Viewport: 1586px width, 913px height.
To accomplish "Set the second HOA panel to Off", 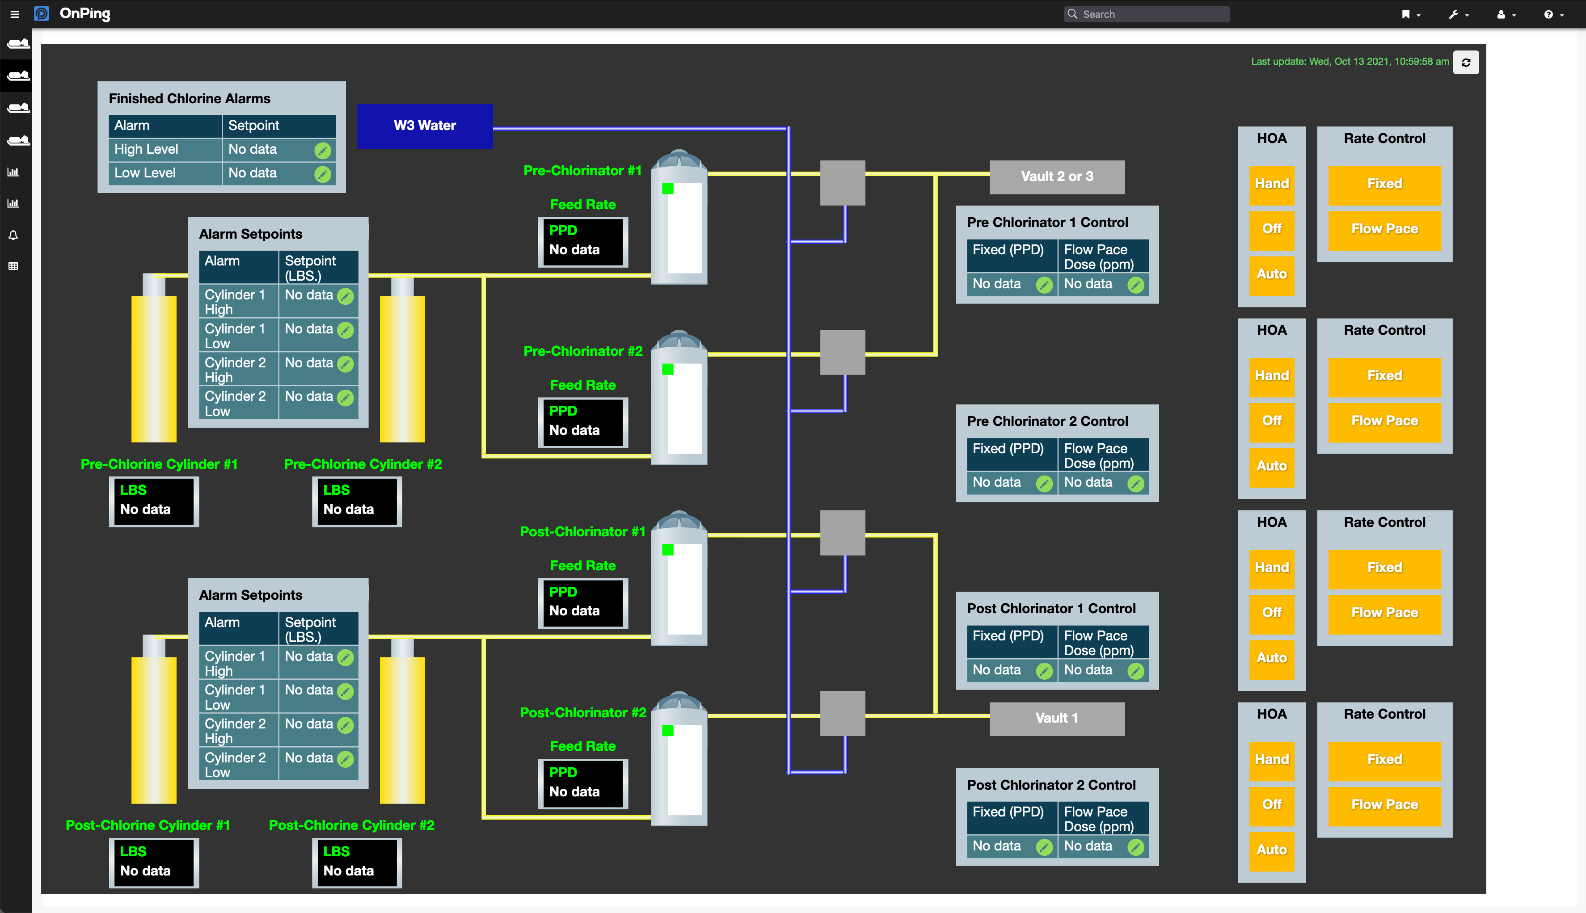I will coord(1271,421).
